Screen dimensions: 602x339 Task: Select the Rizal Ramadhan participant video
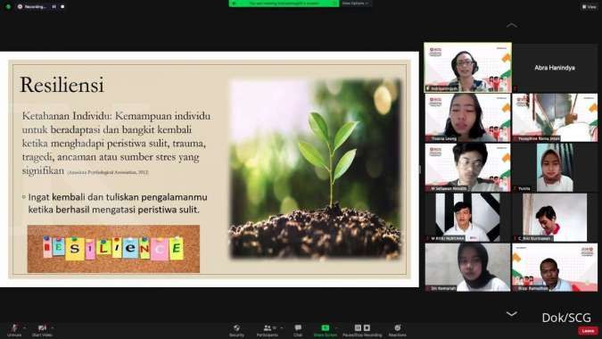pos(555,268)
